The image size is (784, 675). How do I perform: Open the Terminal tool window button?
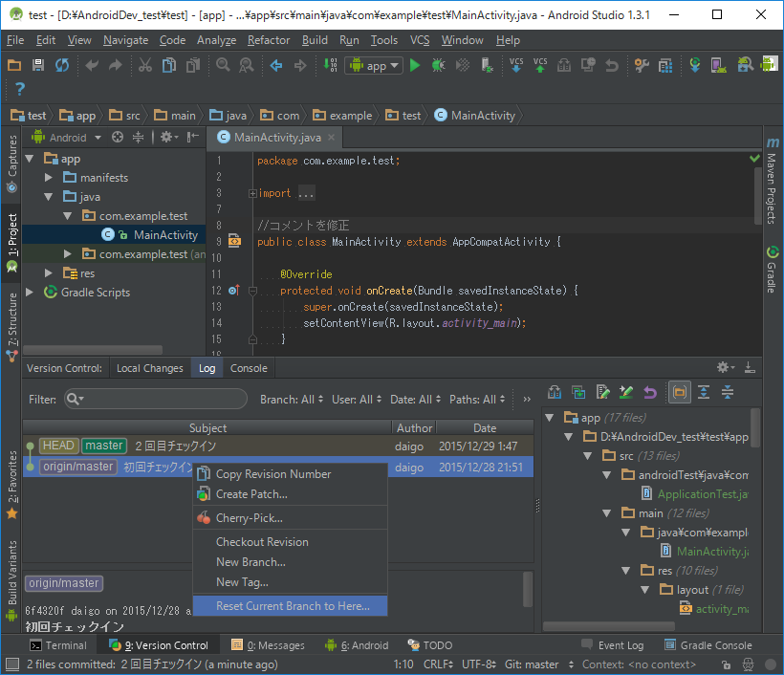point(58,645)
